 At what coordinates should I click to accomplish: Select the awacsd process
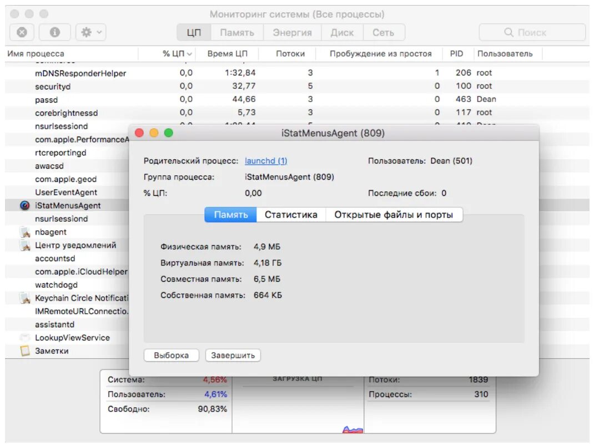pyautogui.click(x=49, y=166)
